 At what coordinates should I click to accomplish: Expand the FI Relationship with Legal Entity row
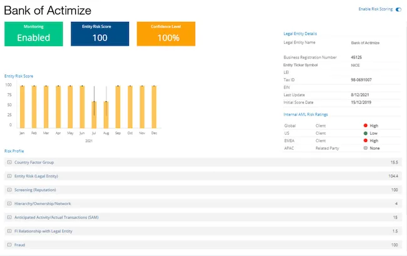click(x=9, y=231)
